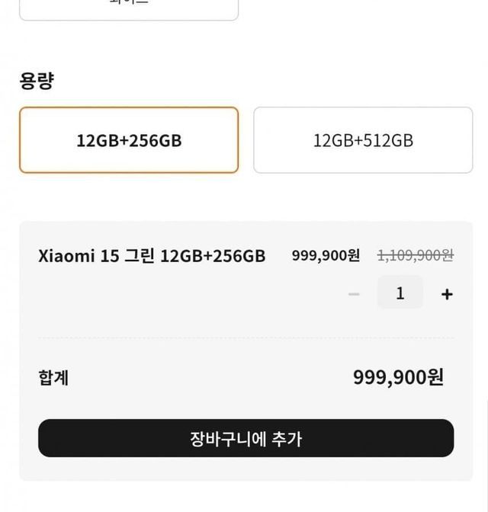Select the partially visible color option at top
Screen dimensions: 488x512
point(129,8)
